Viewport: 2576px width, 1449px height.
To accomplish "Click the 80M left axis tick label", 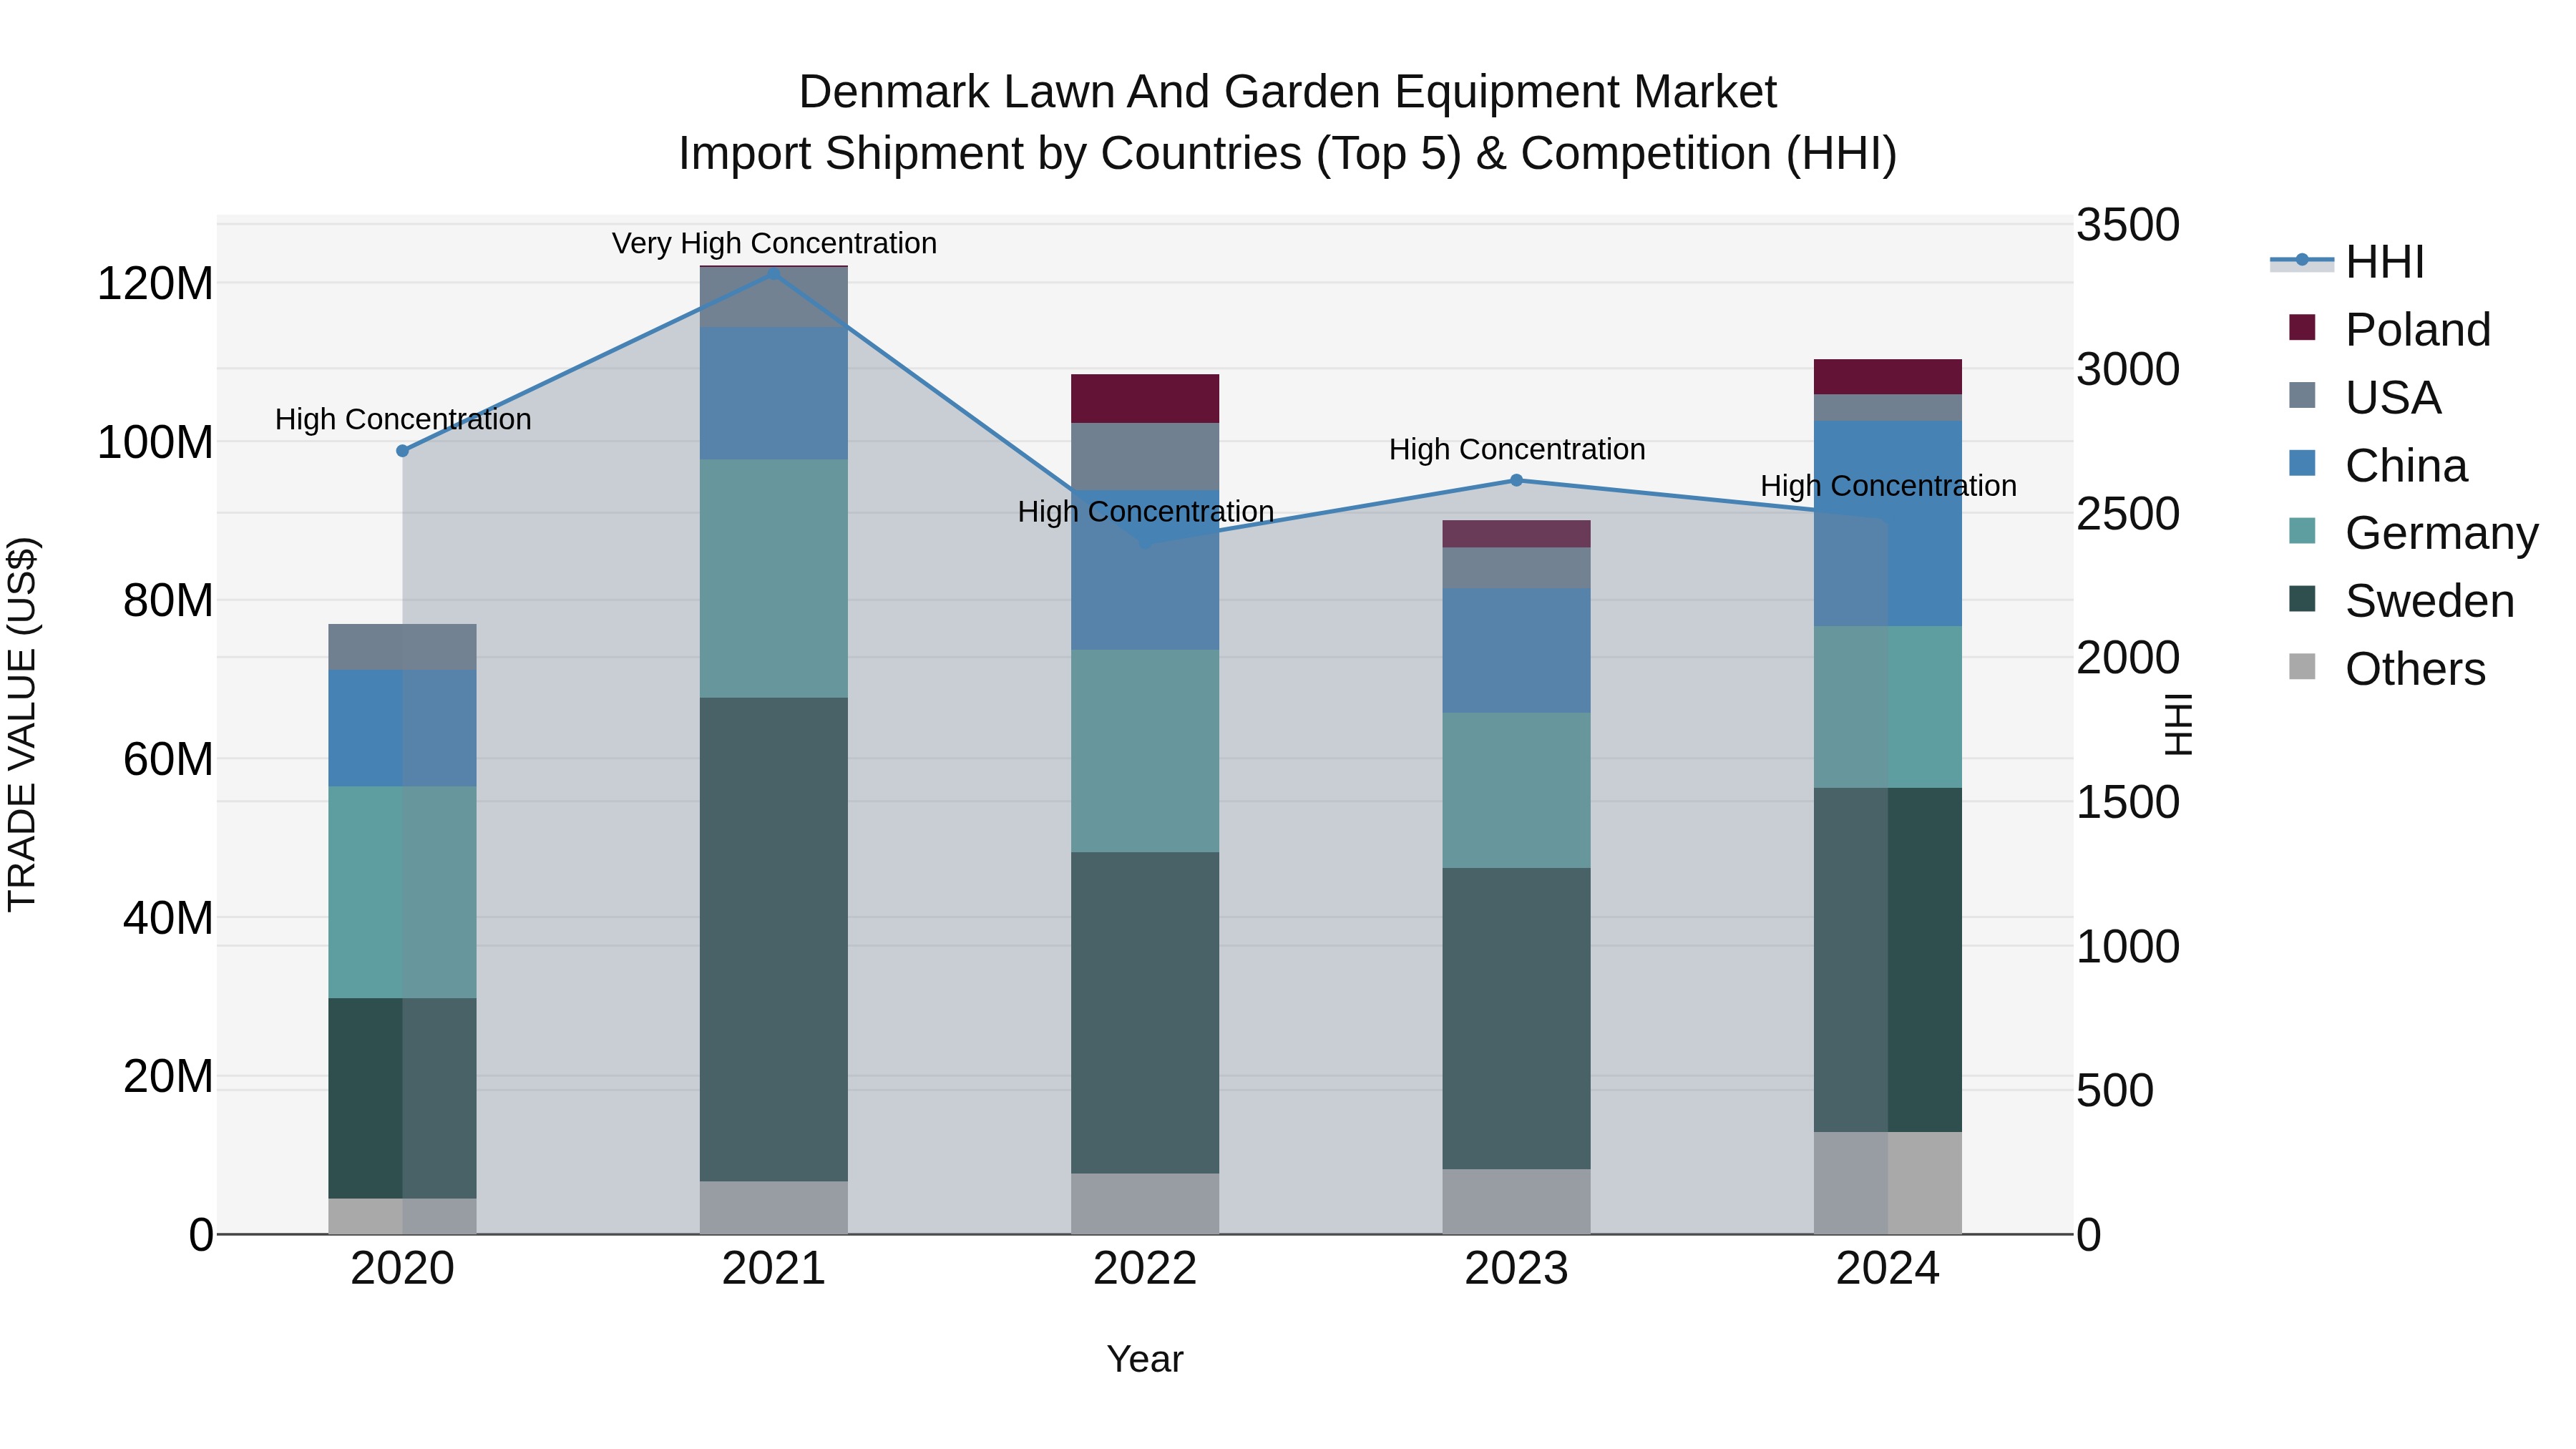I will [168, 601].
